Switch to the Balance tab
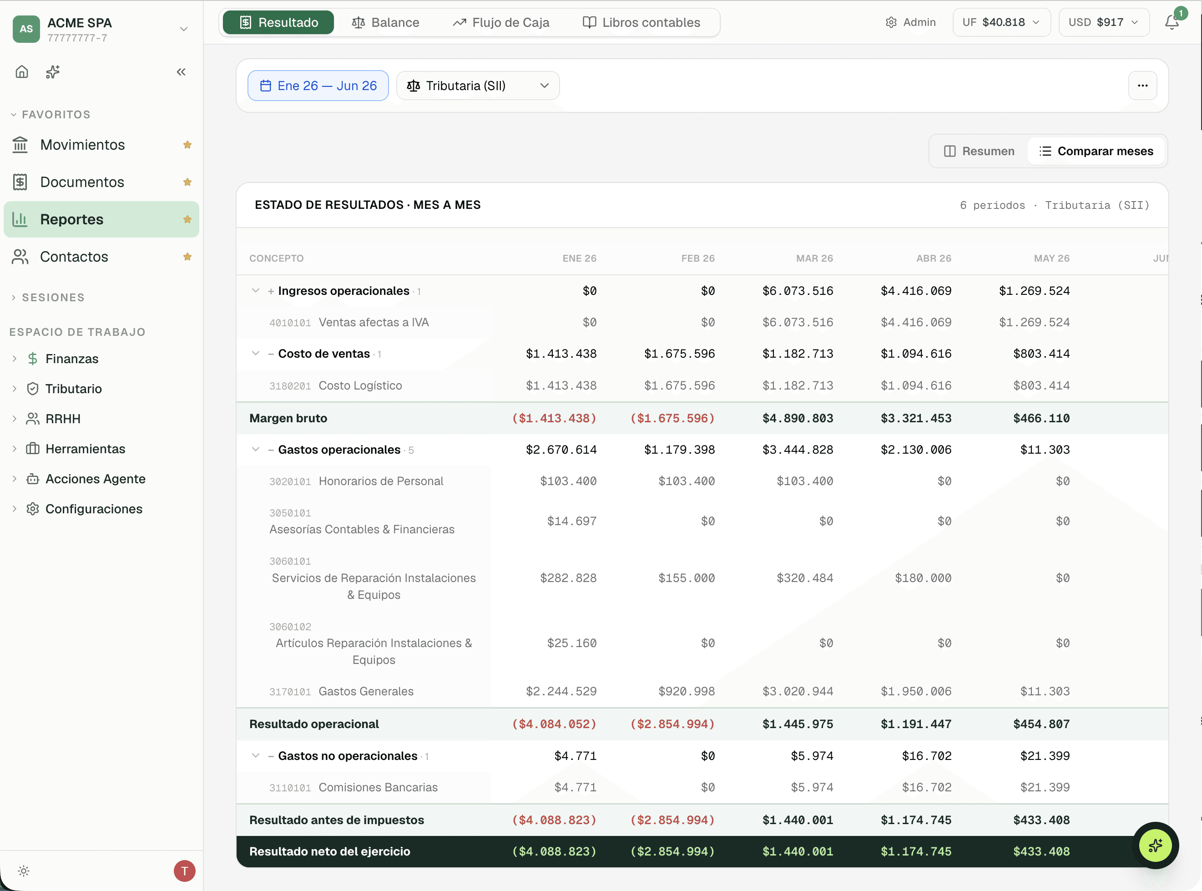Viewport: 1202px width, 891px height. [x=385, y=22]
